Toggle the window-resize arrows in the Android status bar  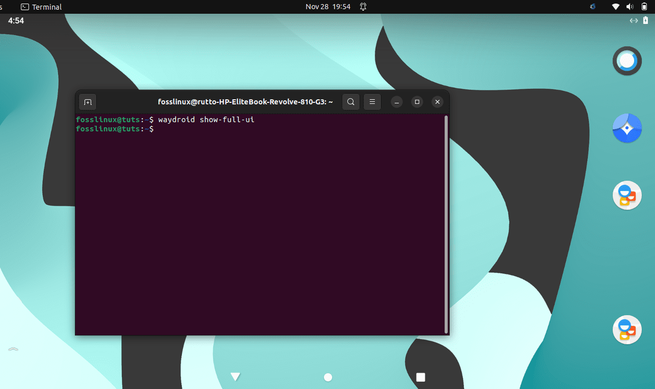pos(633,20)
